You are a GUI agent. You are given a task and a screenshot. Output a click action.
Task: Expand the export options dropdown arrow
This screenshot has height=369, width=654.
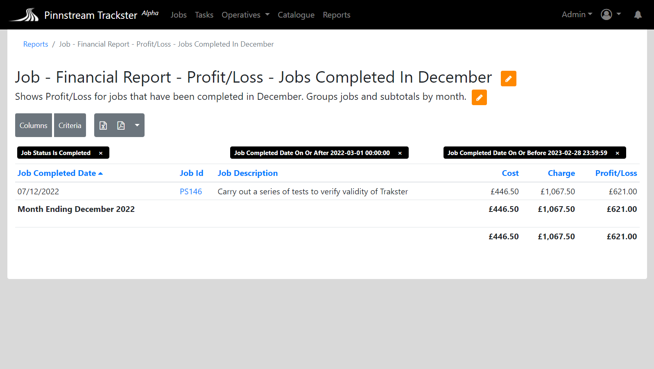(137, 126)
